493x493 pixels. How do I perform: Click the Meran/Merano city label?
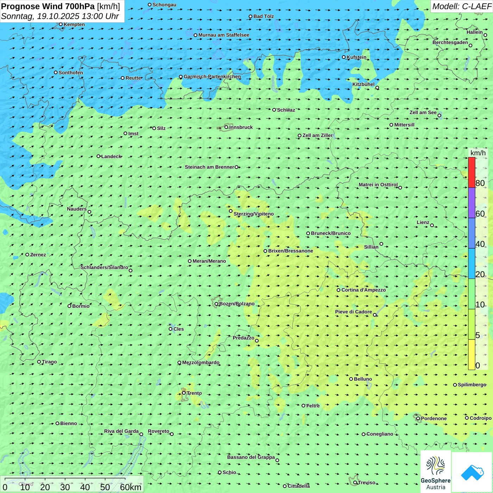(x=209, y=261)
